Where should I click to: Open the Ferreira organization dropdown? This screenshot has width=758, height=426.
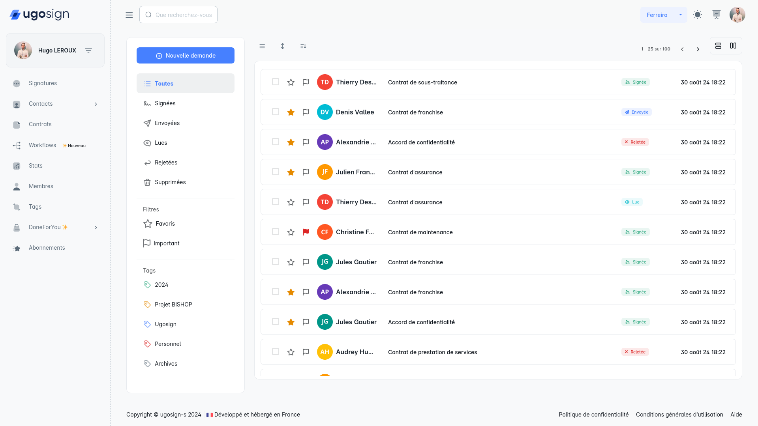point(664,15)
